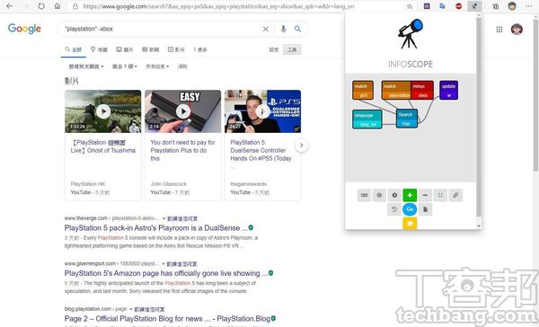Select the orange match playstation node
This screenshot has height=327, width=539.
(x=396, y=91)
